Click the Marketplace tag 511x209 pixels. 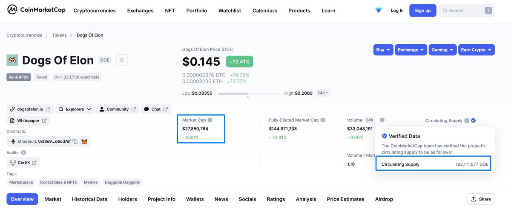(x=21, y=182)
